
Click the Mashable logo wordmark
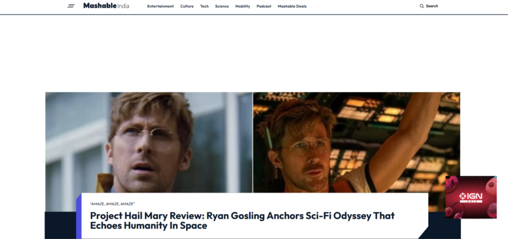[99, 5]
